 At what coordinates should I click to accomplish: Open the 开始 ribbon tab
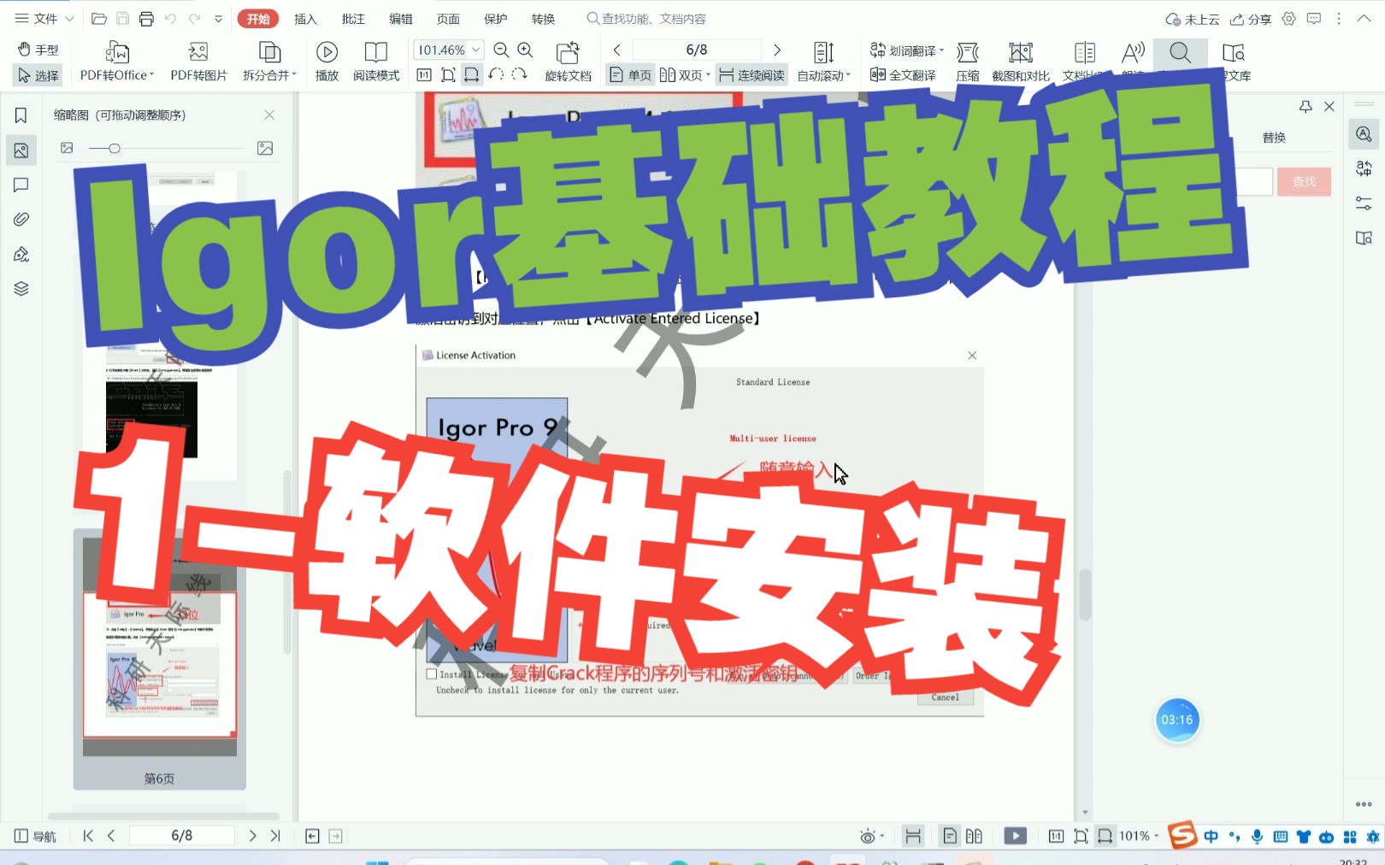point(258,19)
